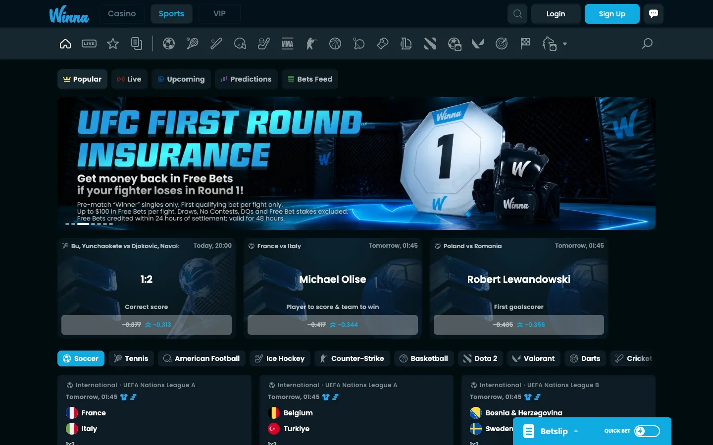This screenshot has height=445, width=713.
Task: Select soccer ball icon in sports bar
Action: tap(169, 44)
